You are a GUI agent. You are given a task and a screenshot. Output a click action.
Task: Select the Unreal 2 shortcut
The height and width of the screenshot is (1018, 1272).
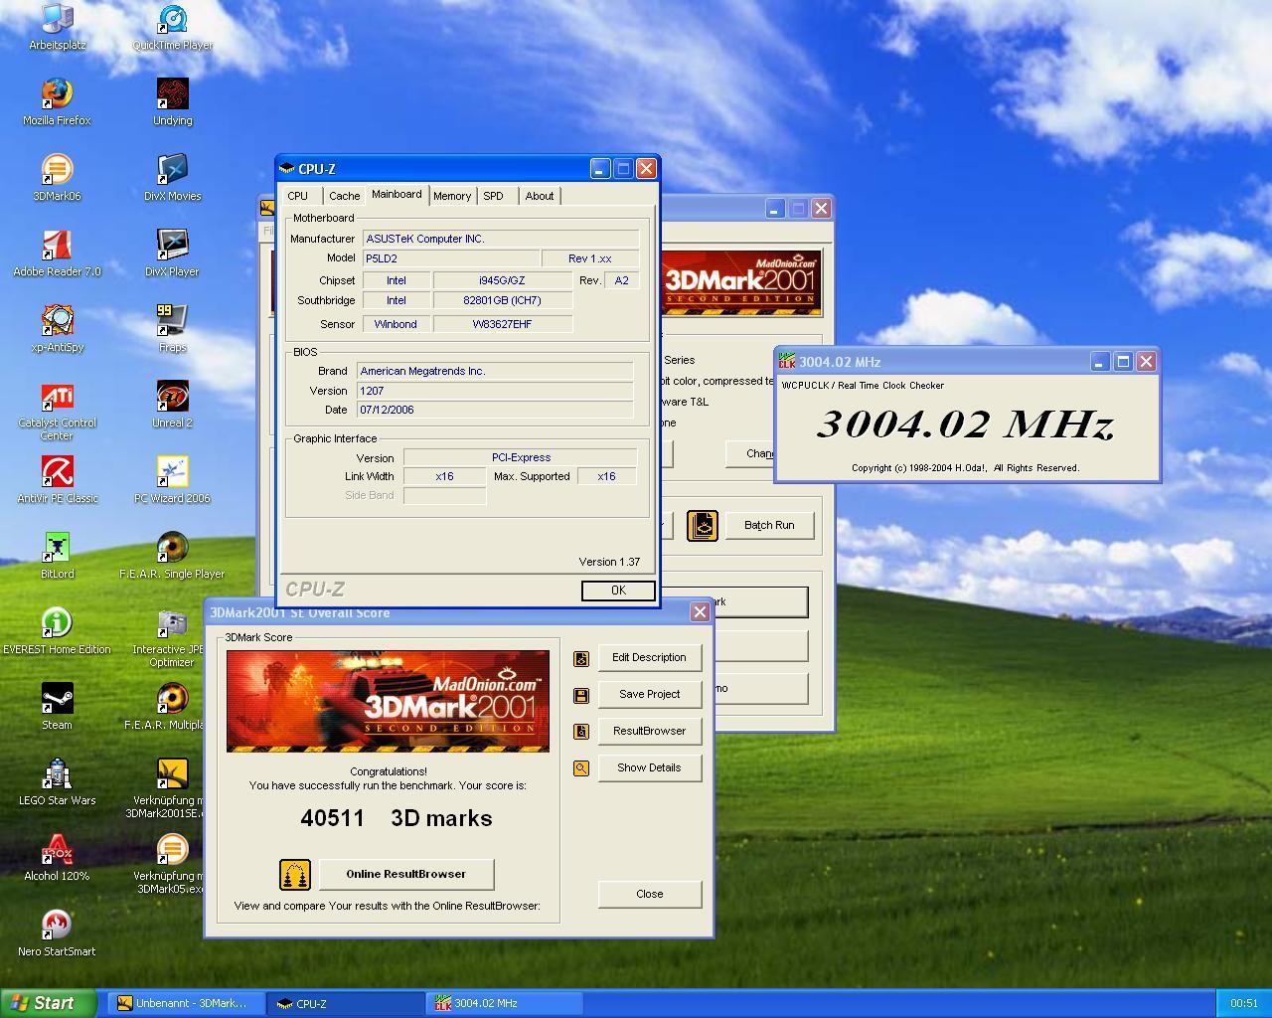pyautogui.click(x=172, y=405)
